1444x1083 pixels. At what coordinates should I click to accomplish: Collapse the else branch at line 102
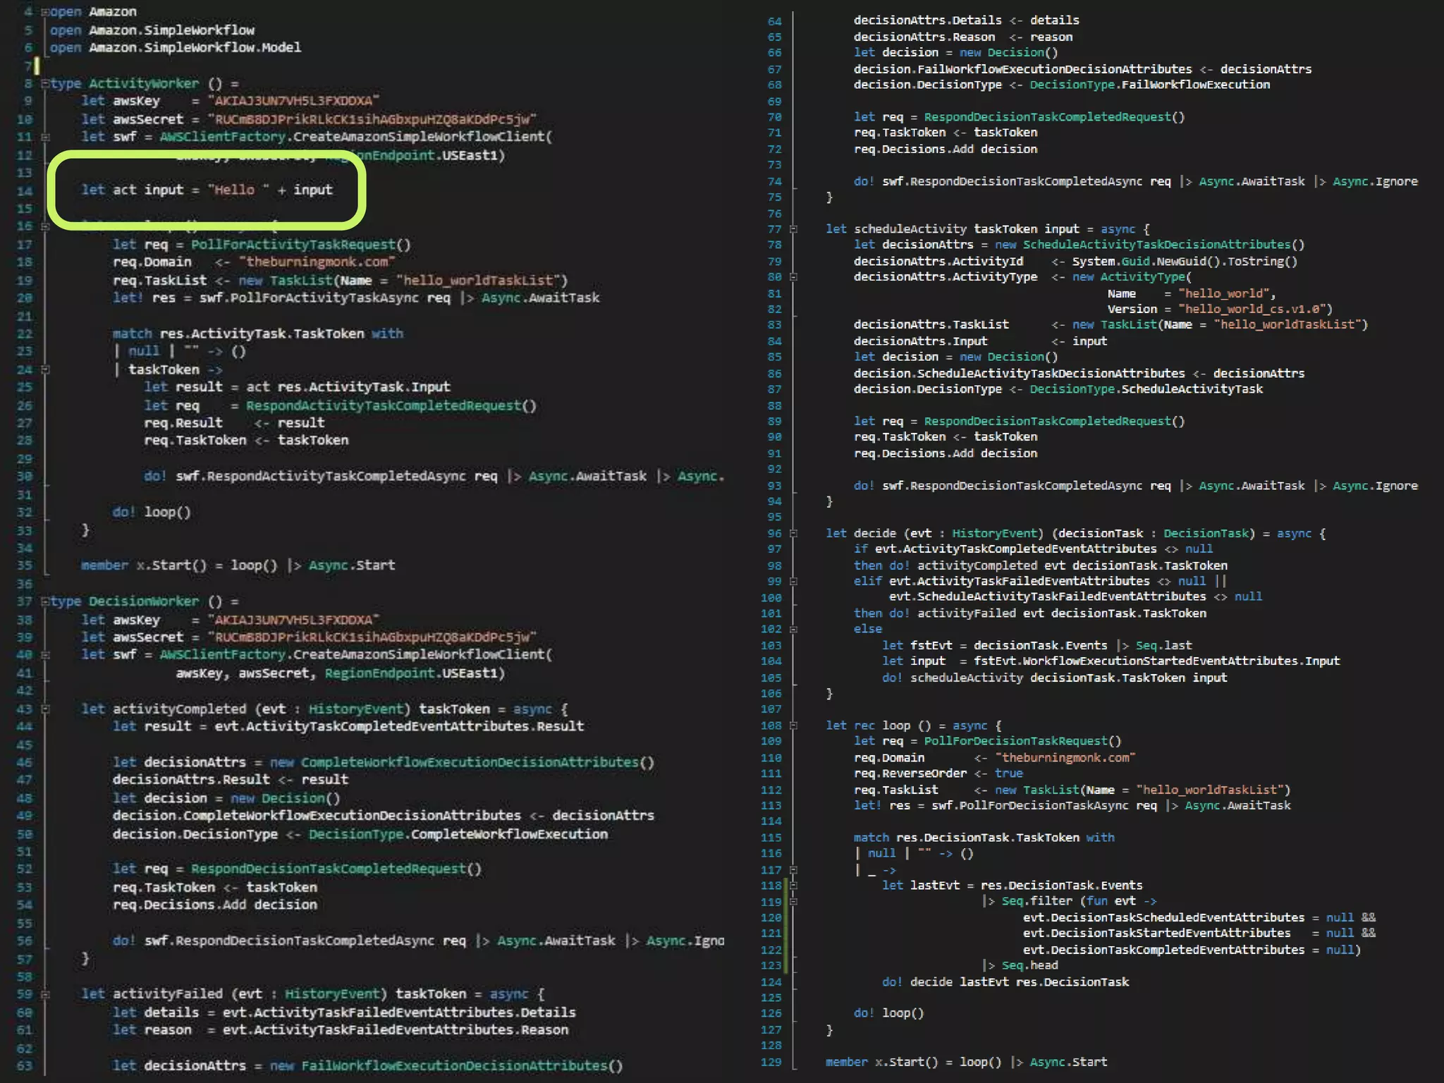point(793,629)
